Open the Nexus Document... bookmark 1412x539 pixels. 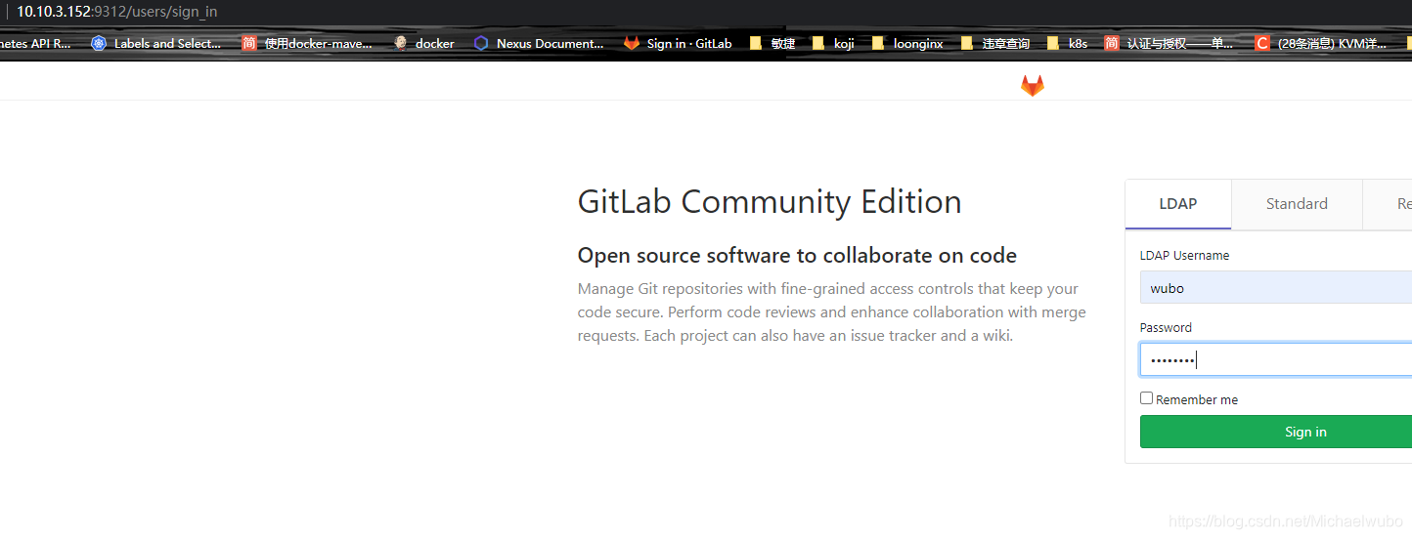tap(539, 43)
